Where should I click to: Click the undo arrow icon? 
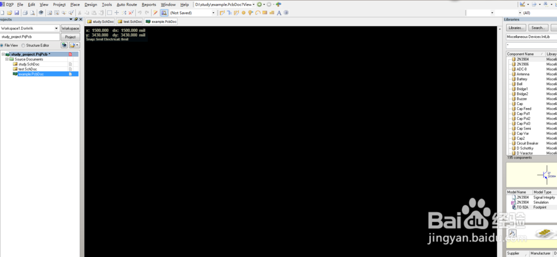pyautogui.click(x=140, y=13)
